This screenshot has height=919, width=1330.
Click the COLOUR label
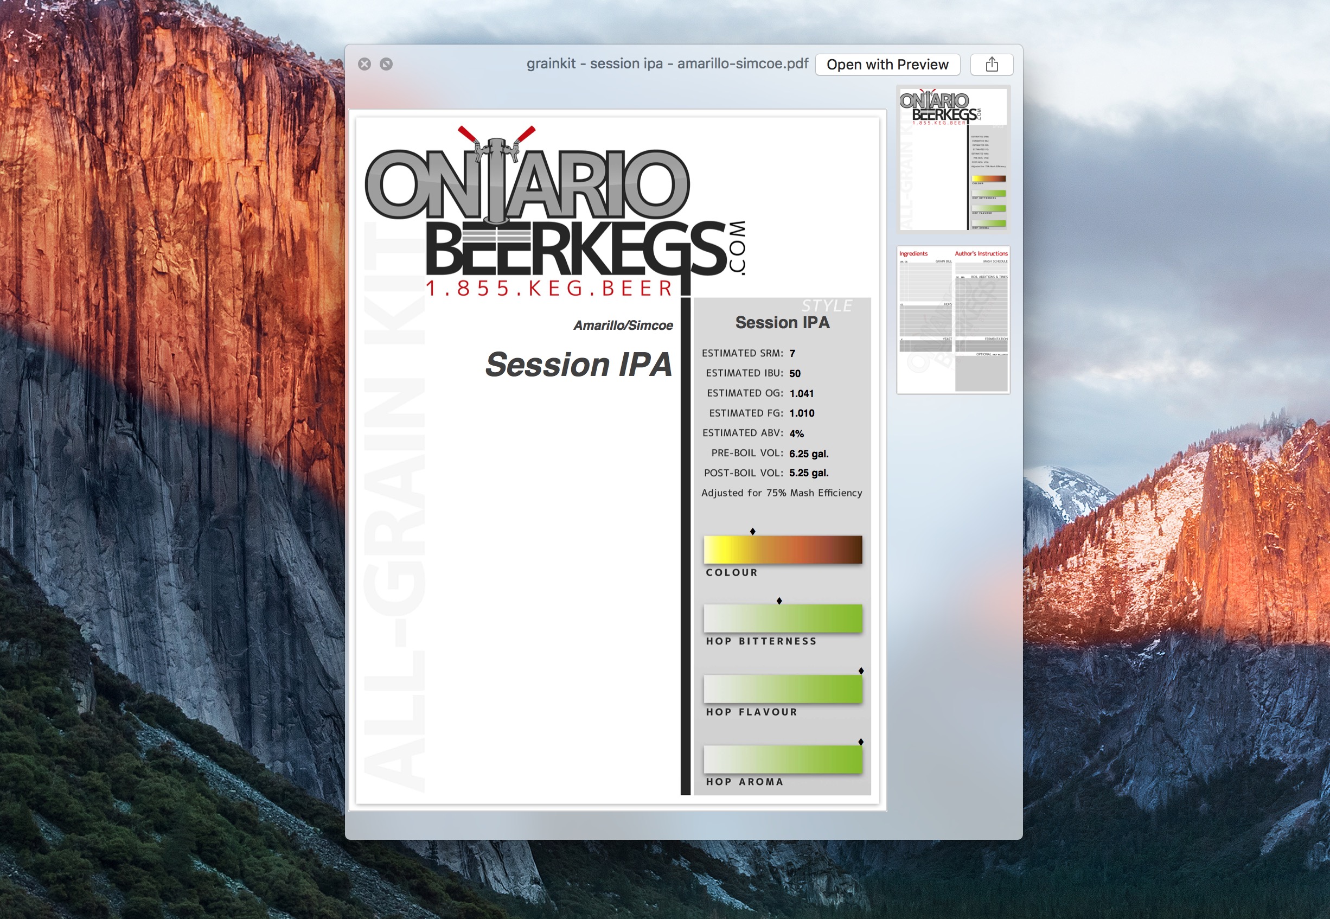(732, 573)
